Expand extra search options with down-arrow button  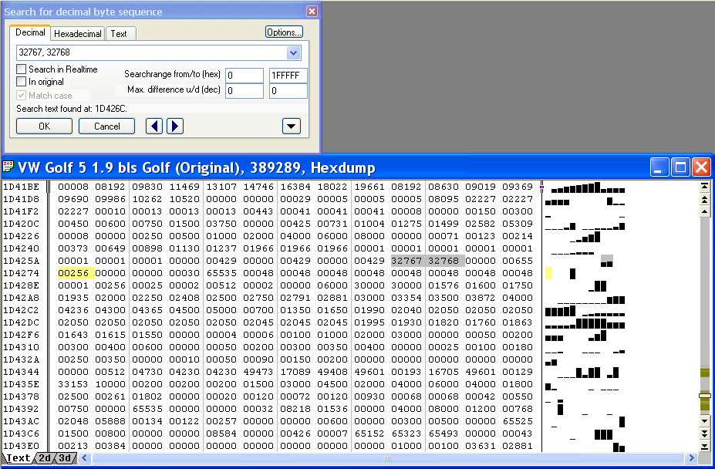[x=292, y=126]
